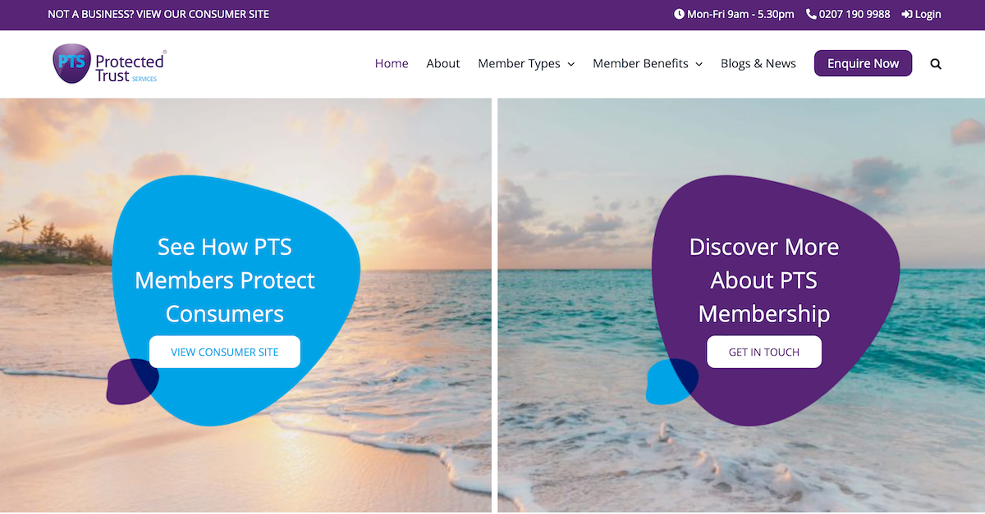Open the About page

pyautogui.click(x=443, y=64)
